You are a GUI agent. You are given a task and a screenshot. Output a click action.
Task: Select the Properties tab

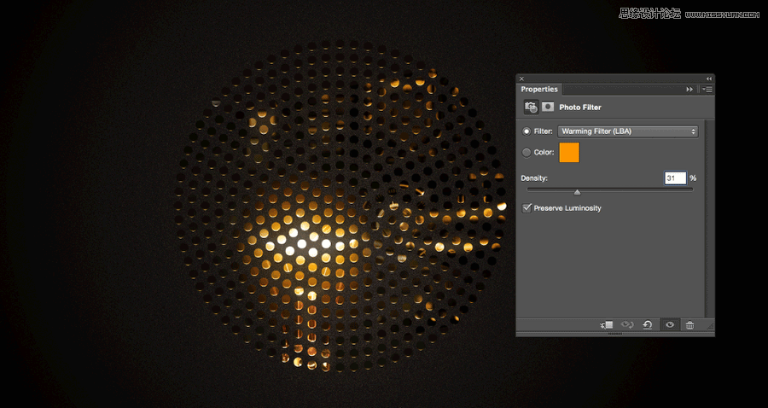(539, 89)
